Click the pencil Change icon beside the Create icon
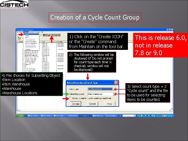 [x=54, y=35]
